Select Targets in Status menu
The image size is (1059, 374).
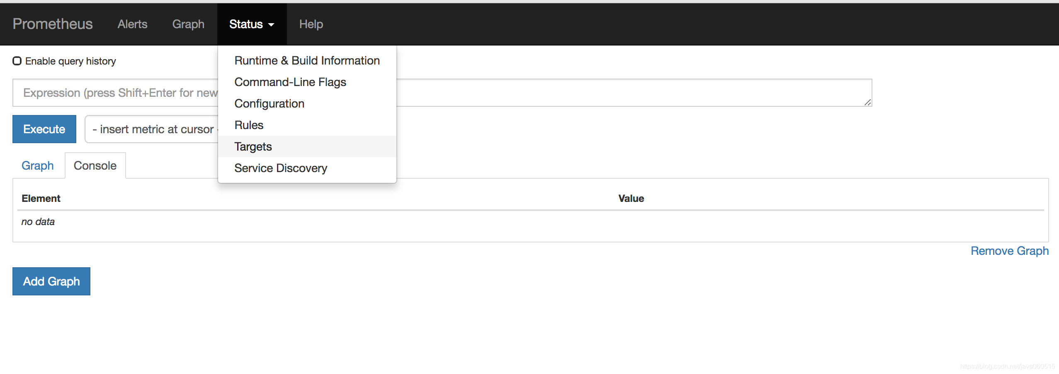307,146
